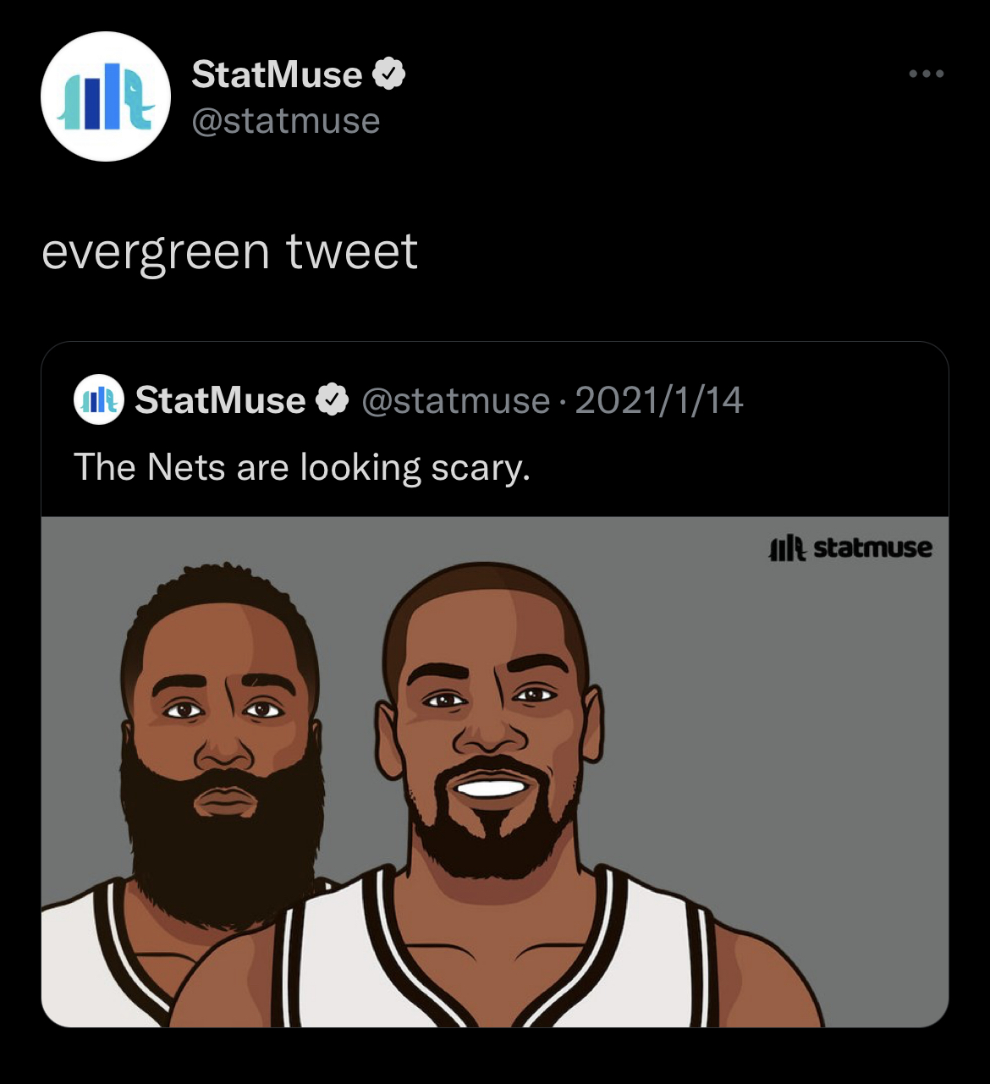
Task: Open the three-dot more options menu
Action: (927, 74)
